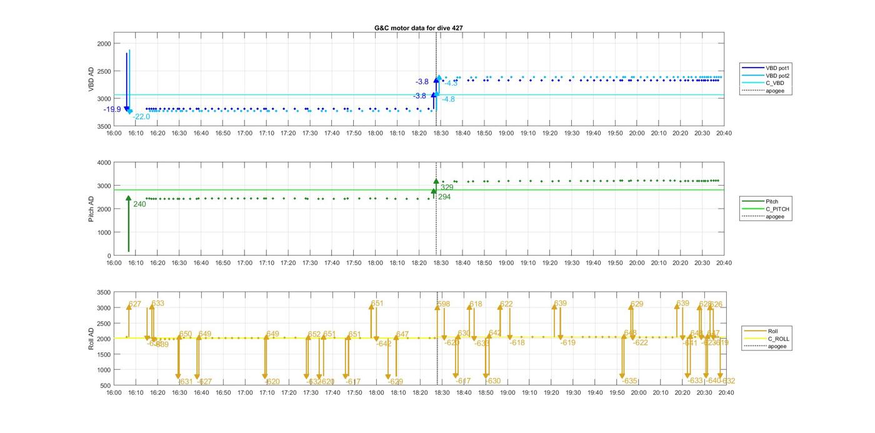Click the "VBD AD" y-axis label

(91, 80)
